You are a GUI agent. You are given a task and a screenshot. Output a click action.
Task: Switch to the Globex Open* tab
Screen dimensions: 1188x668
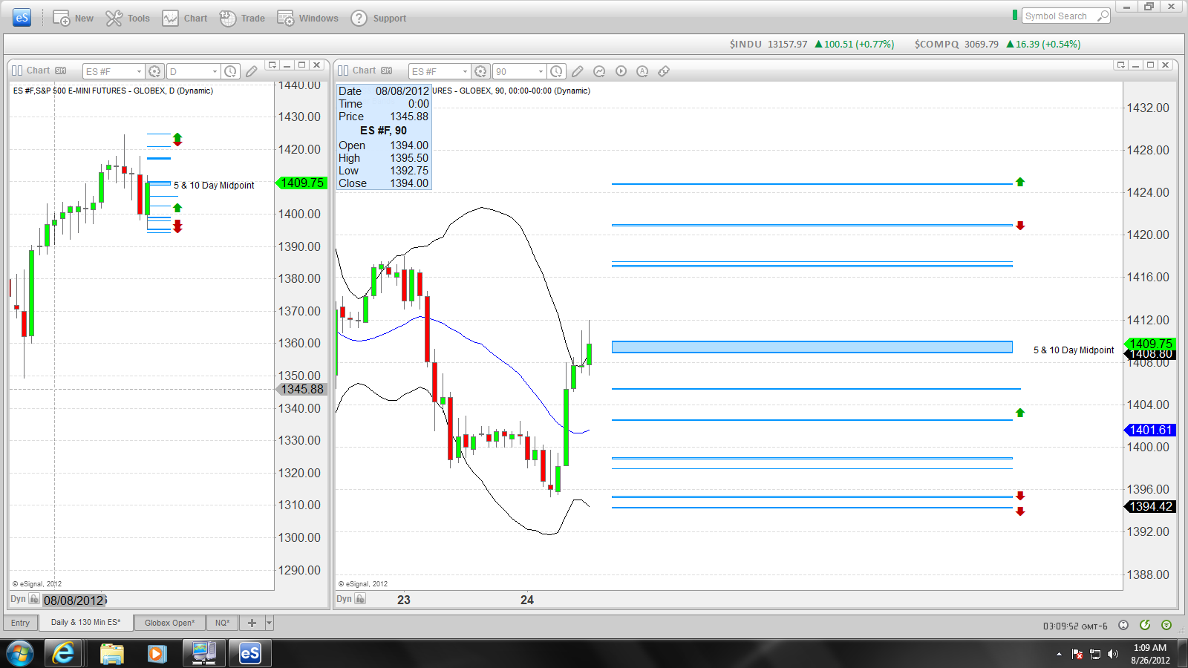coord(169,623)
